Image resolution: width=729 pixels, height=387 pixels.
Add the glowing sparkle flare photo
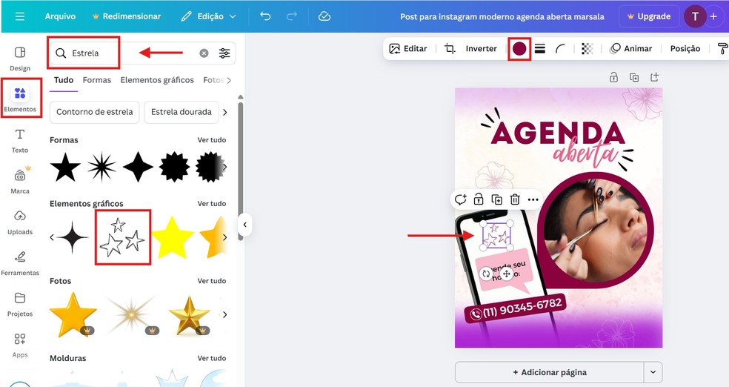tap(132, 314)
